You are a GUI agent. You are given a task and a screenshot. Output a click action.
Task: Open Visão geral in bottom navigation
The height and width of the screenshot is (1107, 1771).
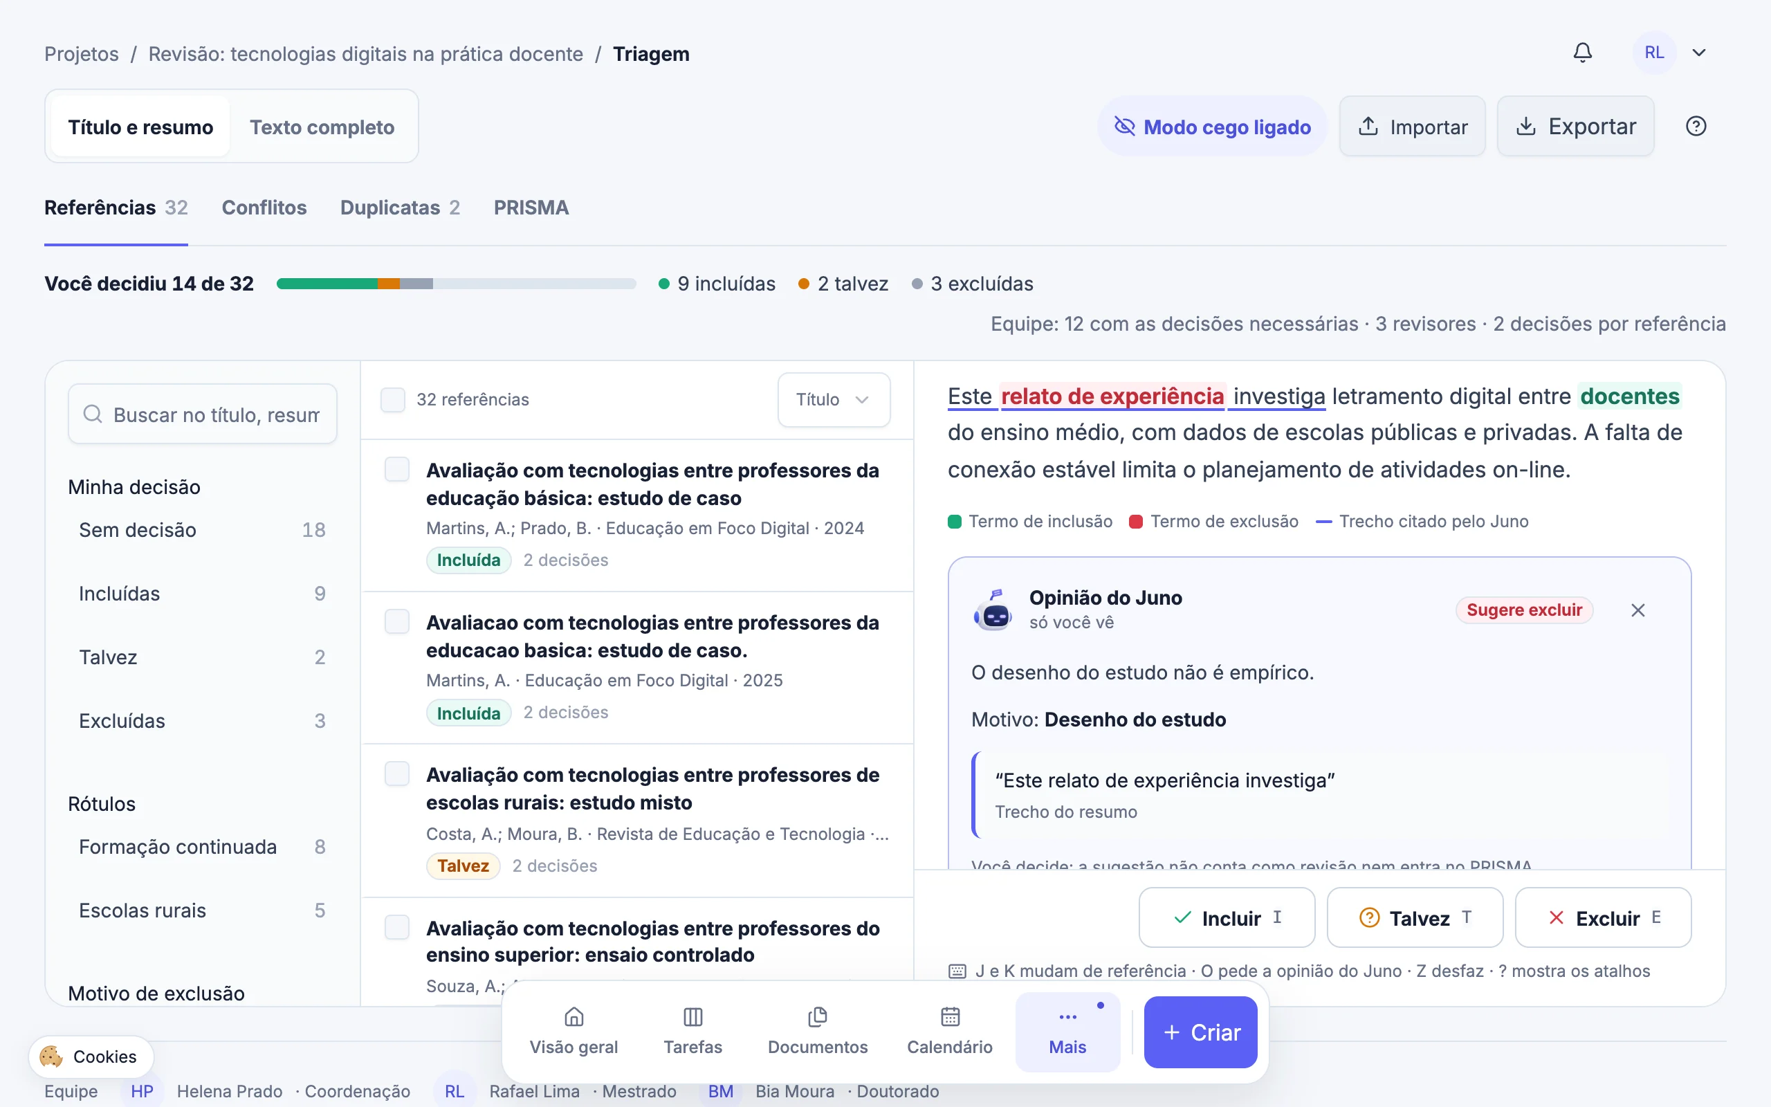click(573, 1032)
